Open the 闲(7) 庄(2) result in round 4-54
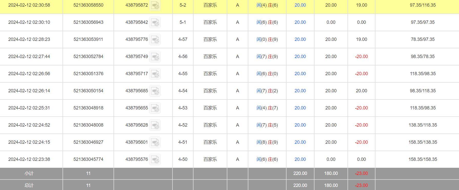This screenshot has height=190, width=459. (267, 91)
